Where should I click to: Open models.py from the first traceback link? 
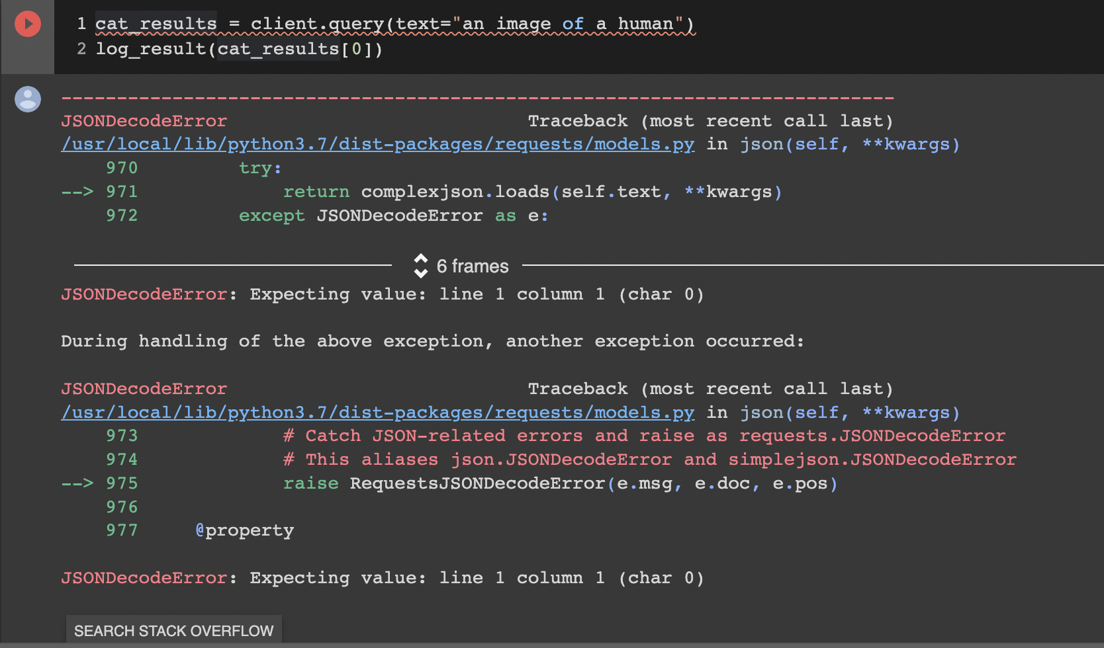click(377, 144)
